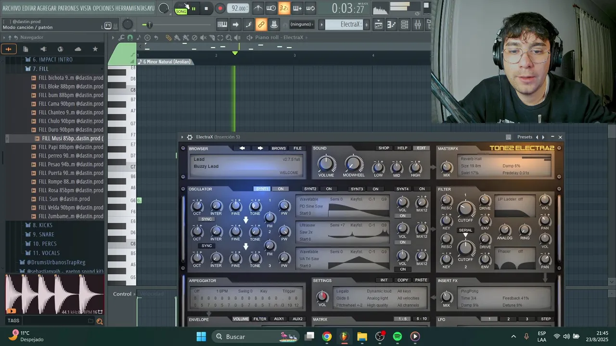Select the pencil draw tool in piano roll
This screenshot has height=346, width=616.
(x=168, y=37)
